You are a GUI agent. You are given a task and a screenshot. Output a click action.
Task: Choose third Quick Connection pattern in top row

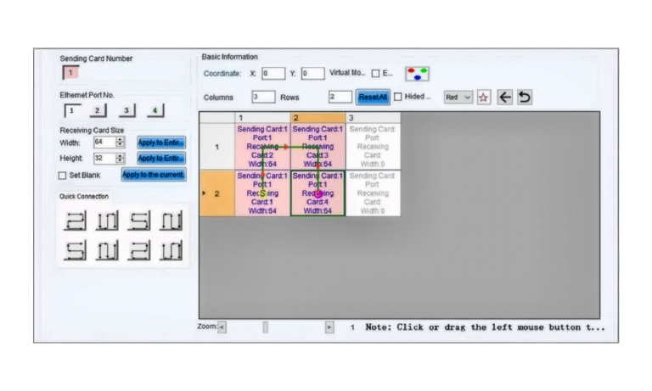[139, 221]
